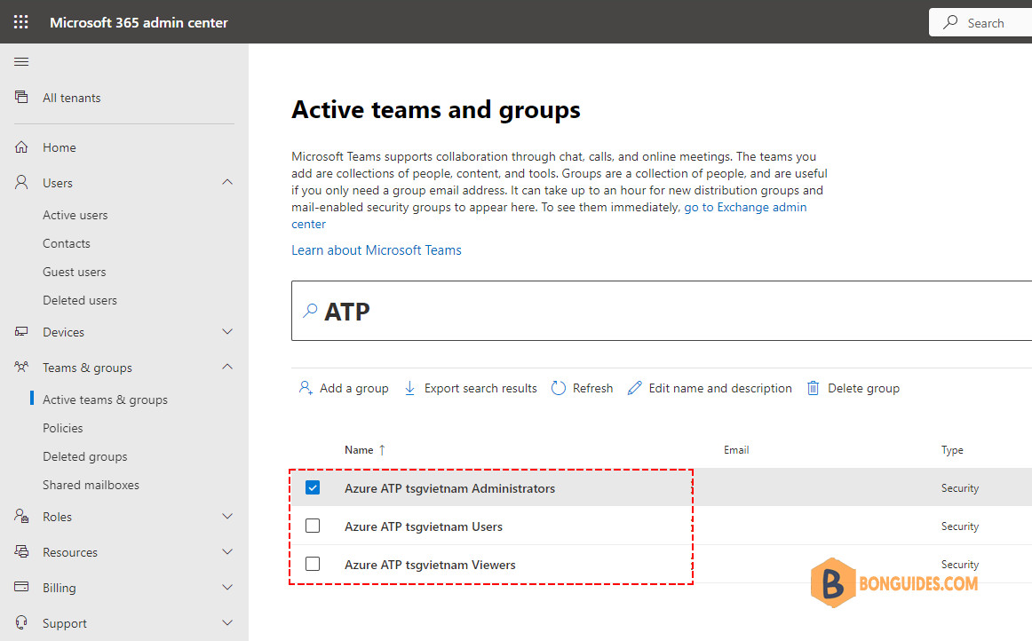The height and width of the screenshot is (641, 1032).
Task: Click the Devices icon in sidebar
Action: [x=21, y=332]
